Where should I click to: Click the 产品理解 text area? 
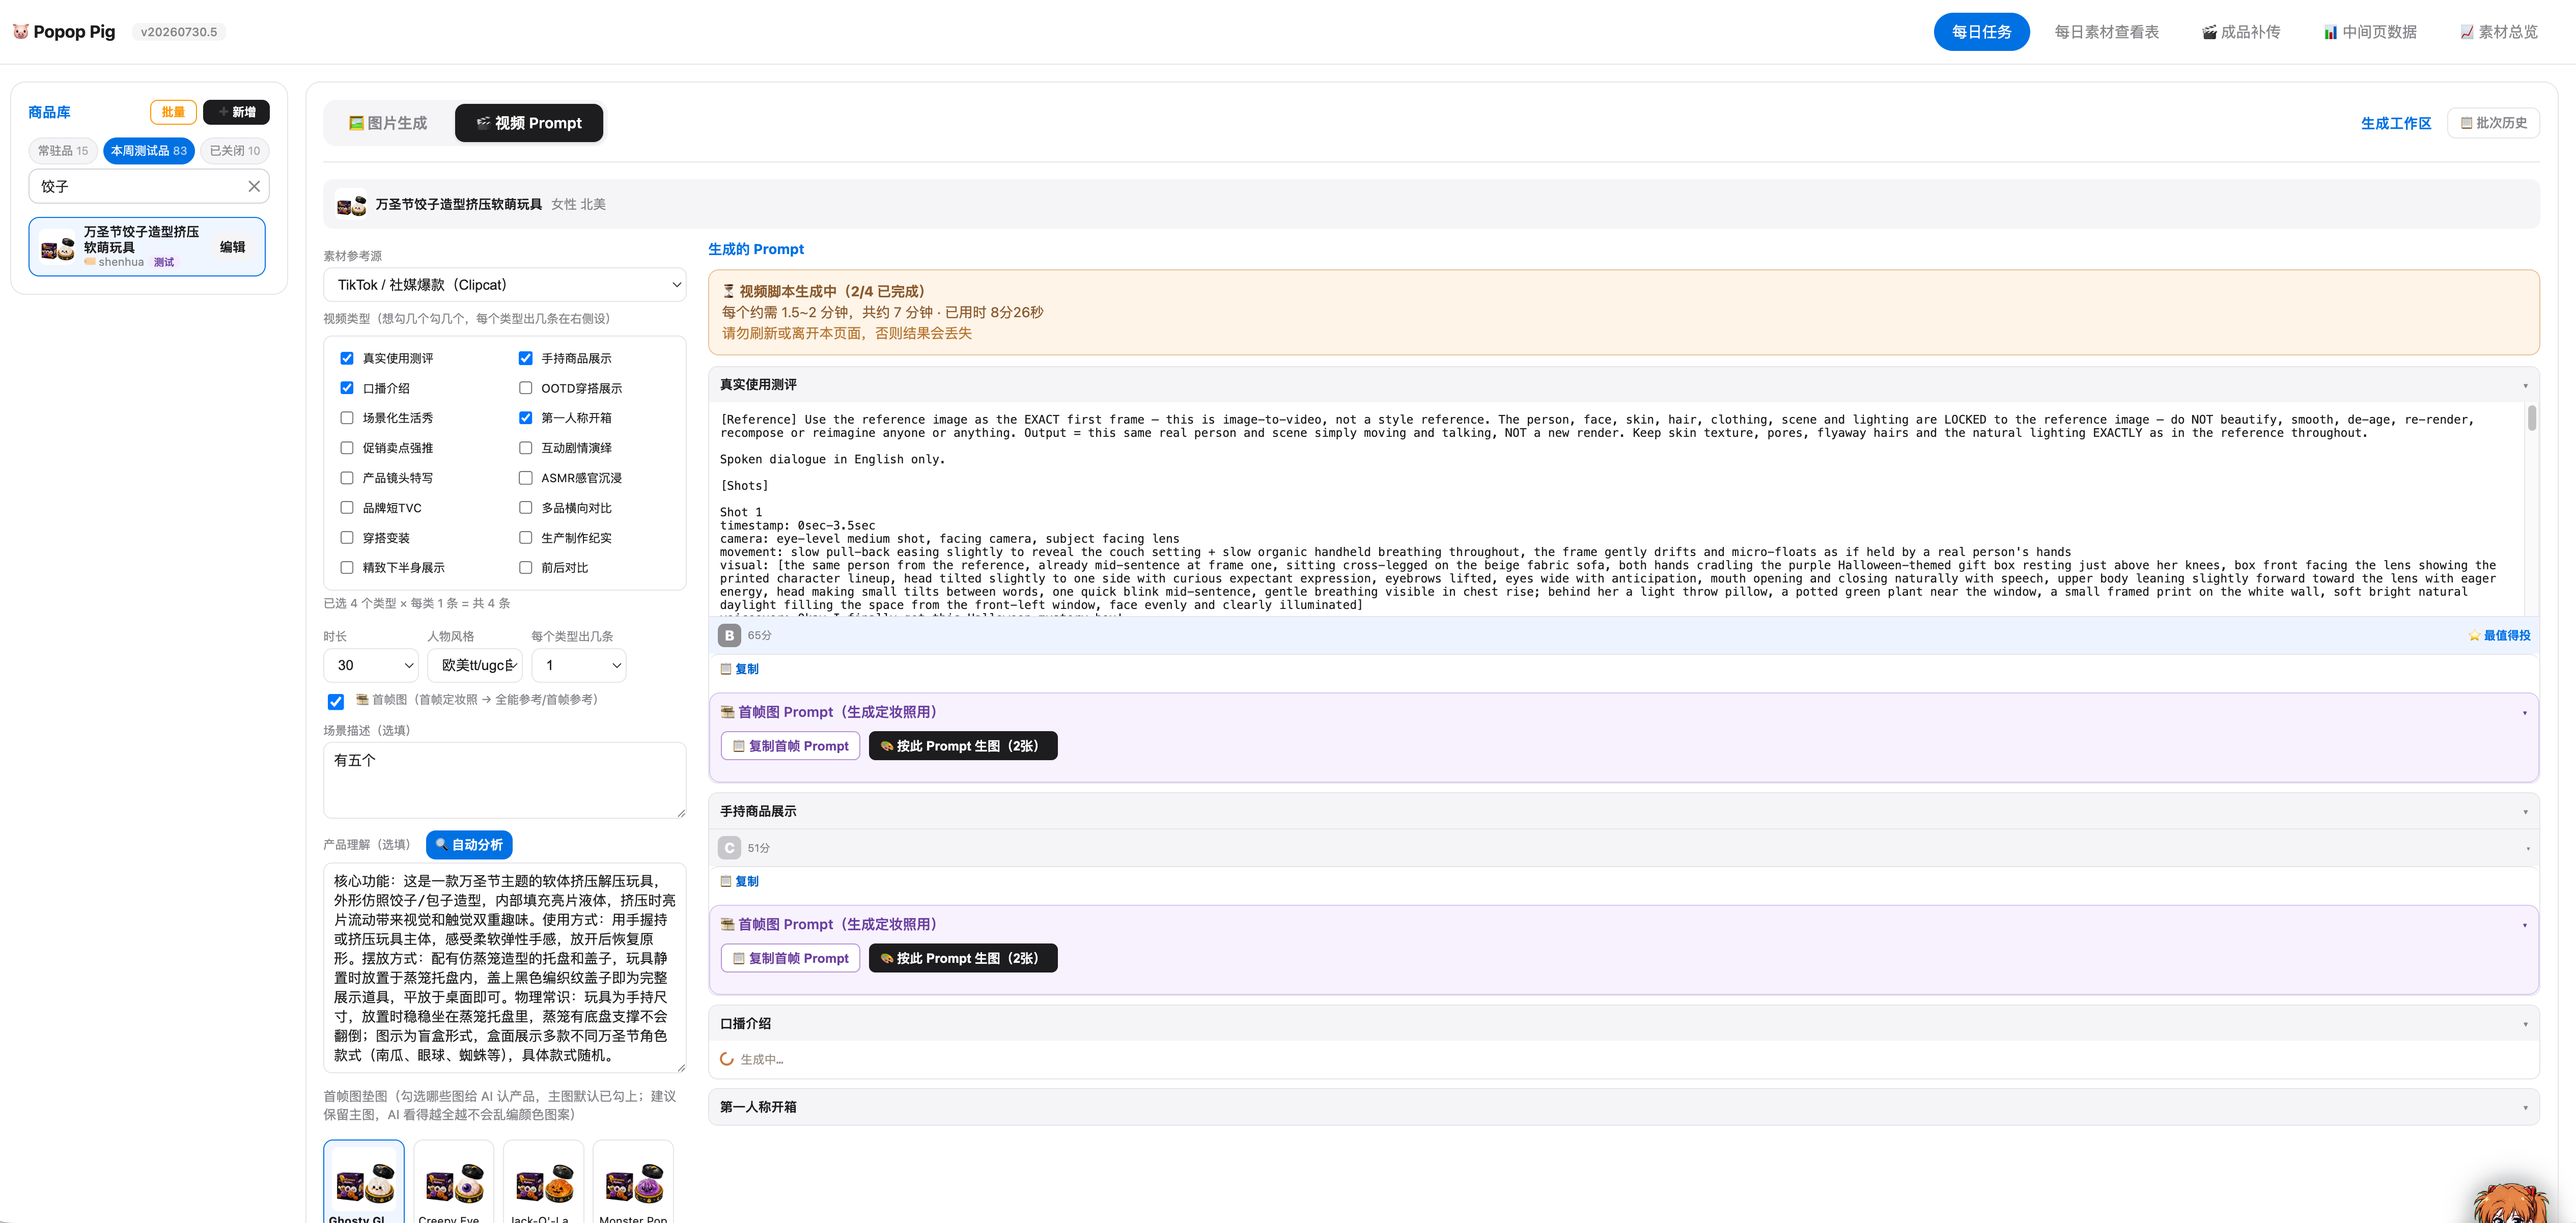tap(505, 968)
